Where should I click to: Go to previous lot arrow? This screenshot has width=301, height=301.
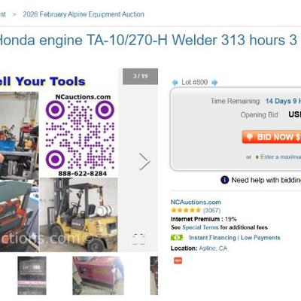(175, 82)
